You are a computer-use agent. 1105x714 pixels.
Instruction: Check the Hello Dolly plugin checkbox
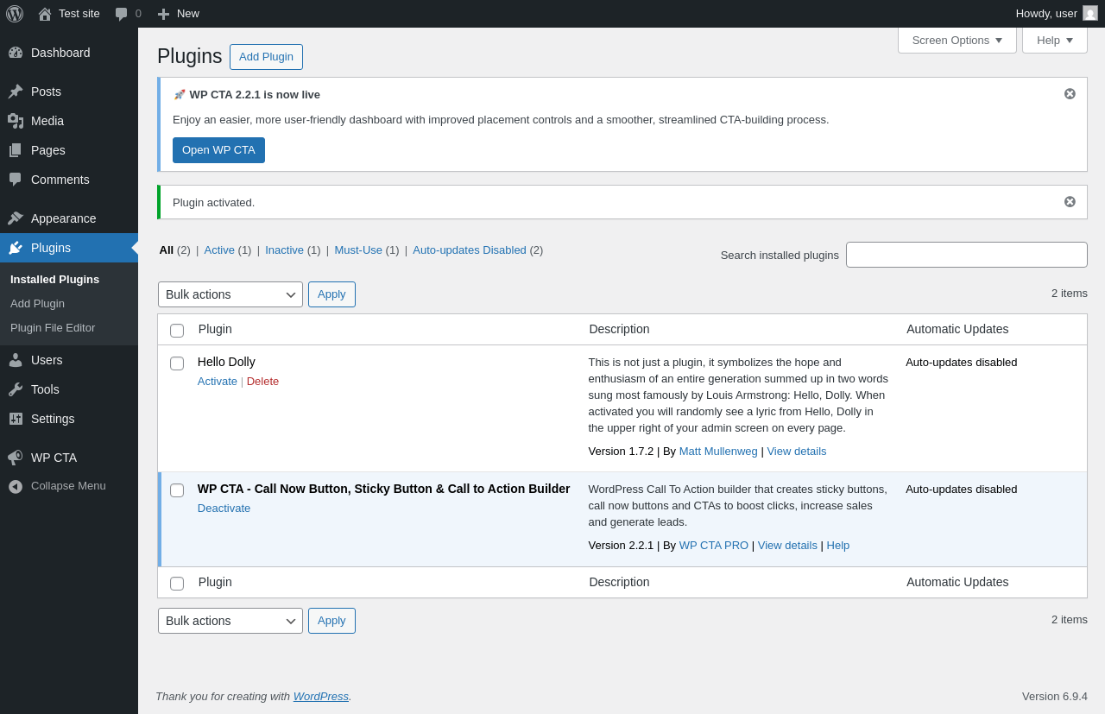[x=177, y=363]
